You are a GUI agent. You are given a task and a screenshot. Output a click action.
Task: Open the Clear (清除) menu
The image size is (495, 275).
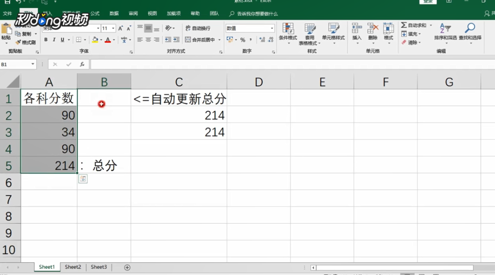[411, 42]
